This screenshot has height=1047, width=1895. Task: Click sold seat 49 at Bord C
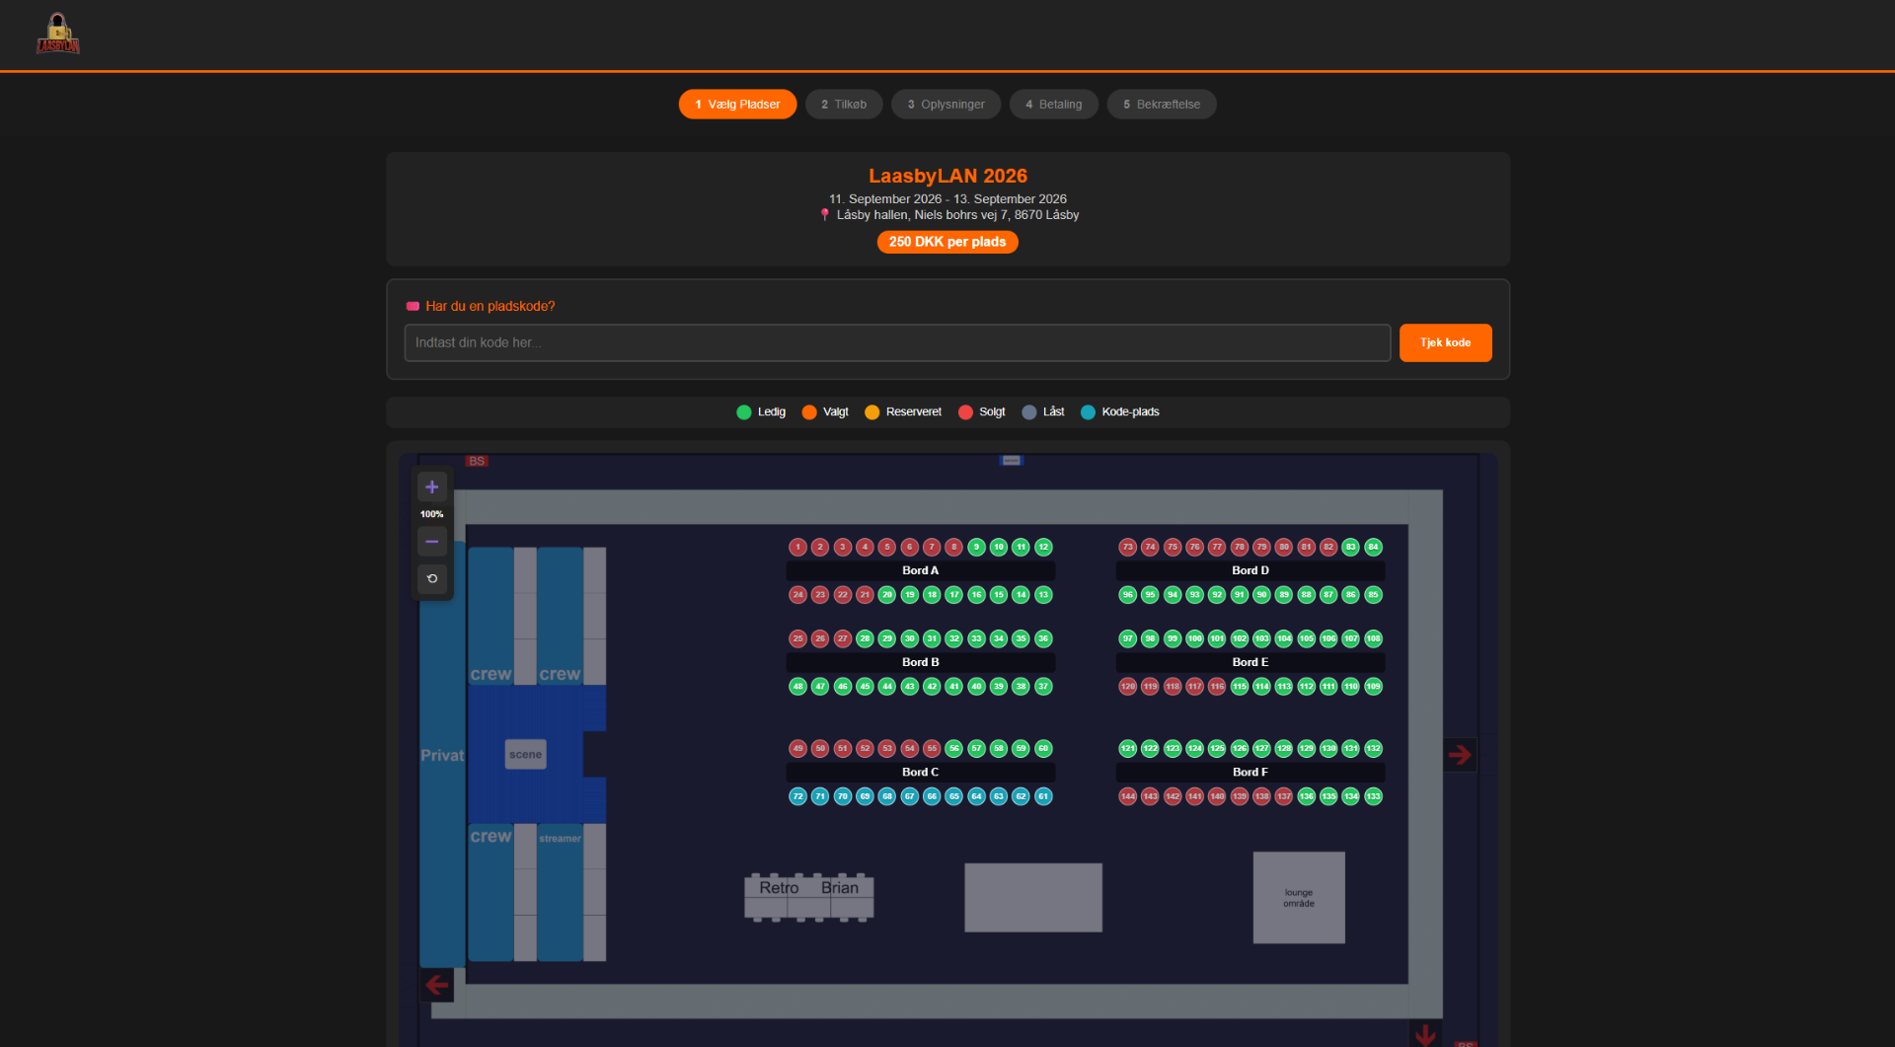click(797, 748)
